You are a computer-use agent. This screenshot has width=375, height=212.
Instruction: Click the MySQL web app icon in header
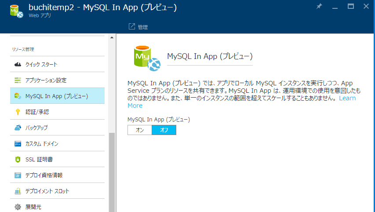pos(17,11)
